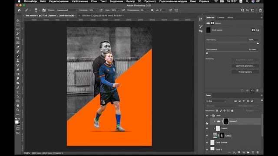Add layer mask icon in Layers panel
Viewport: 278px width, 156px height.
(239, 152)
